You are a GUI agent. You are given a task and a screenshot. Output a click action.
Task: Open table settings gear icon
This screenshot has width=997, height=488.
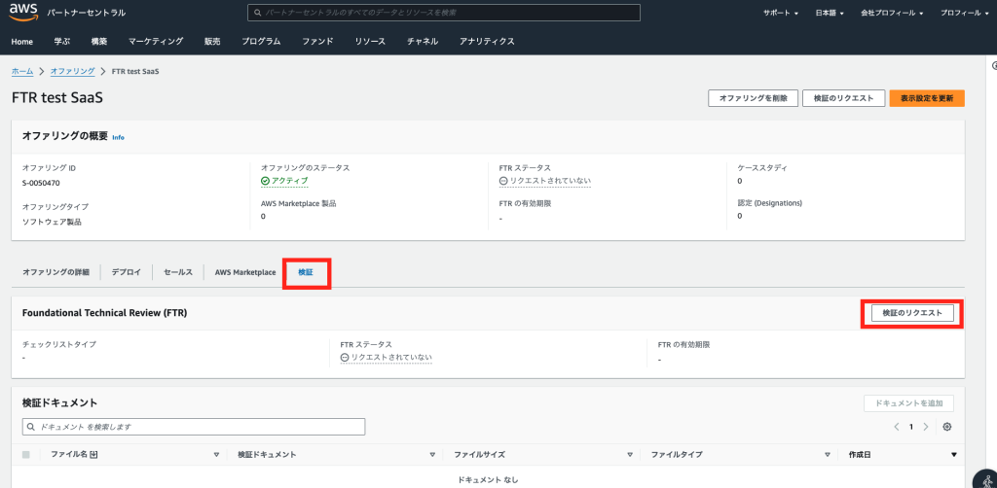point(946,427)
